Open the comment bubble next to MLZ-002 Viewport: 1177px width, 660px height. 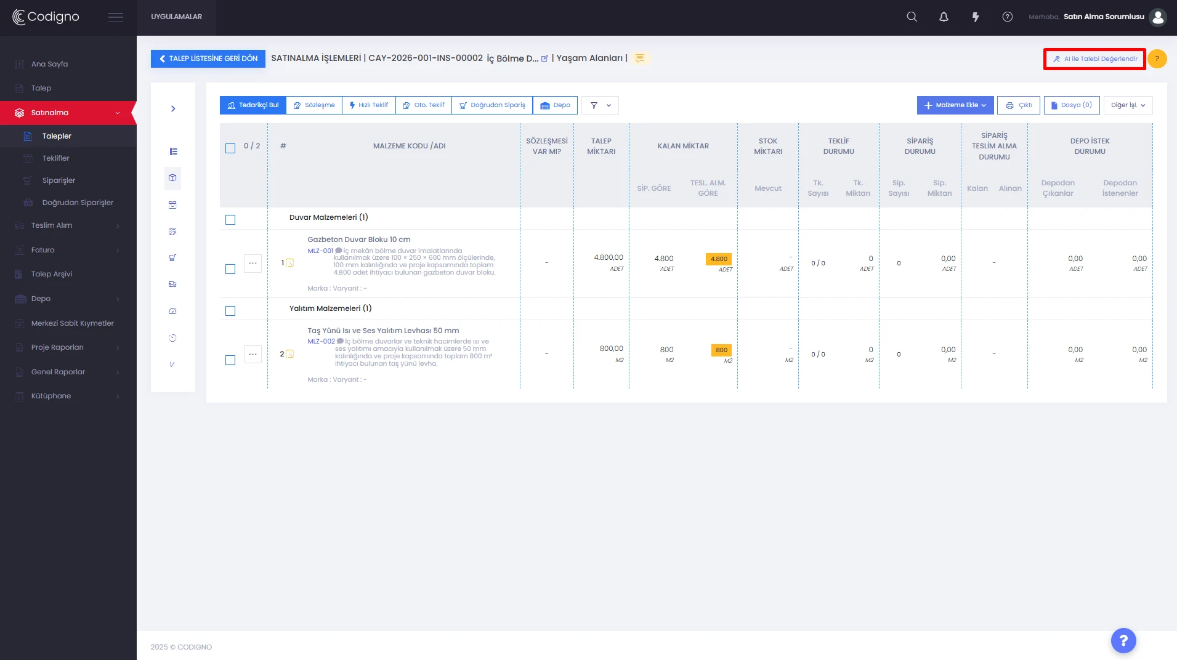click(340, 341)
